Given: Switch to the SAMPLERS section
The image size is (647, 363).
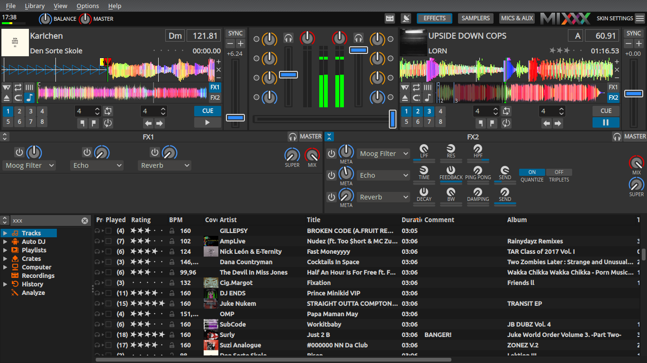Looking at the screenshot, I should tap(476, 18).
